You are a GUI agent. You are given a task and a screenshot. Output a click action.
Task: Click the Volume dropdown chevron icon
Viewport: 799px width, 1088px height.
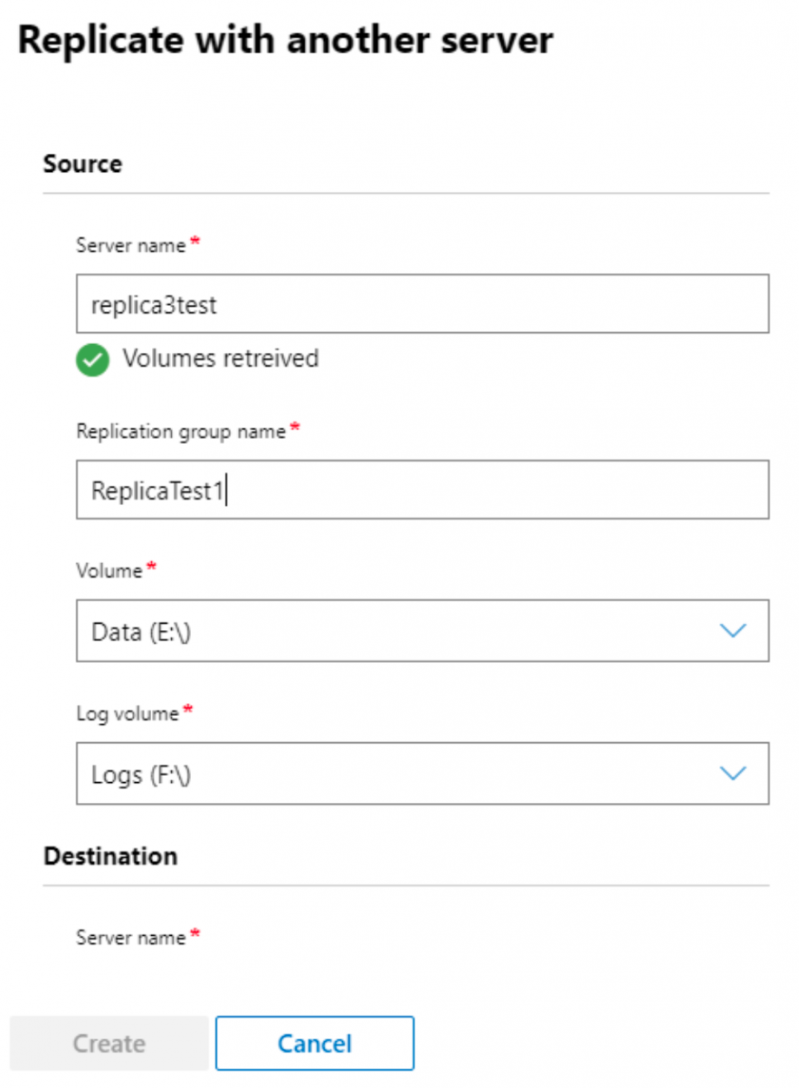735,631
